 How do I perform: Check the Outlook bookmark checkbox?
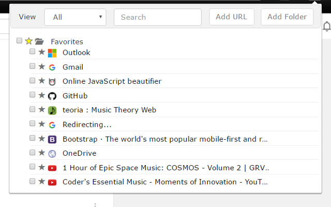[33, 52]
